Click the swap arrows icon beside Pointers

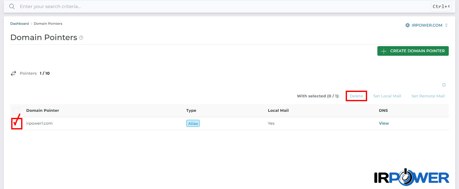click(13, 73)
